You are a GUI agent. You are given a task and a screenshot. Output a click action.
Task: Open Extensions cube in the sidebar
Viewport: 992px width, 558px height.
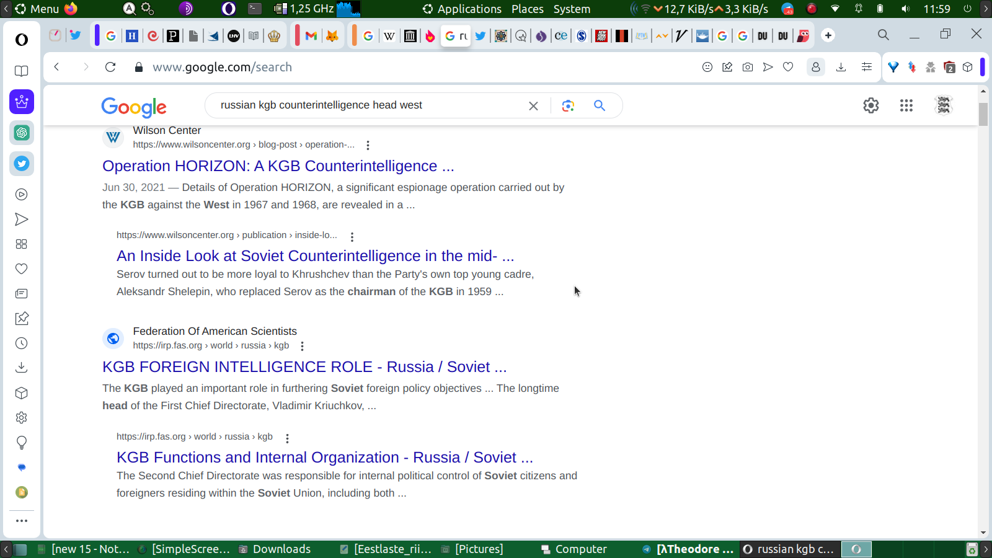(22, 393)
